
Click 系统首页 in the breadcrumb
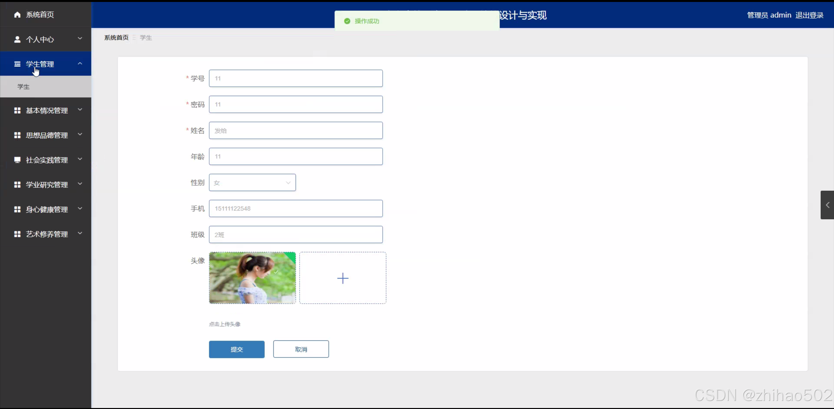116,38
